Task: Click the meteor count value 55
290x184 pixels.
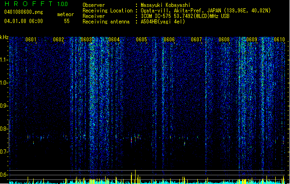Action: pos(67,21)
